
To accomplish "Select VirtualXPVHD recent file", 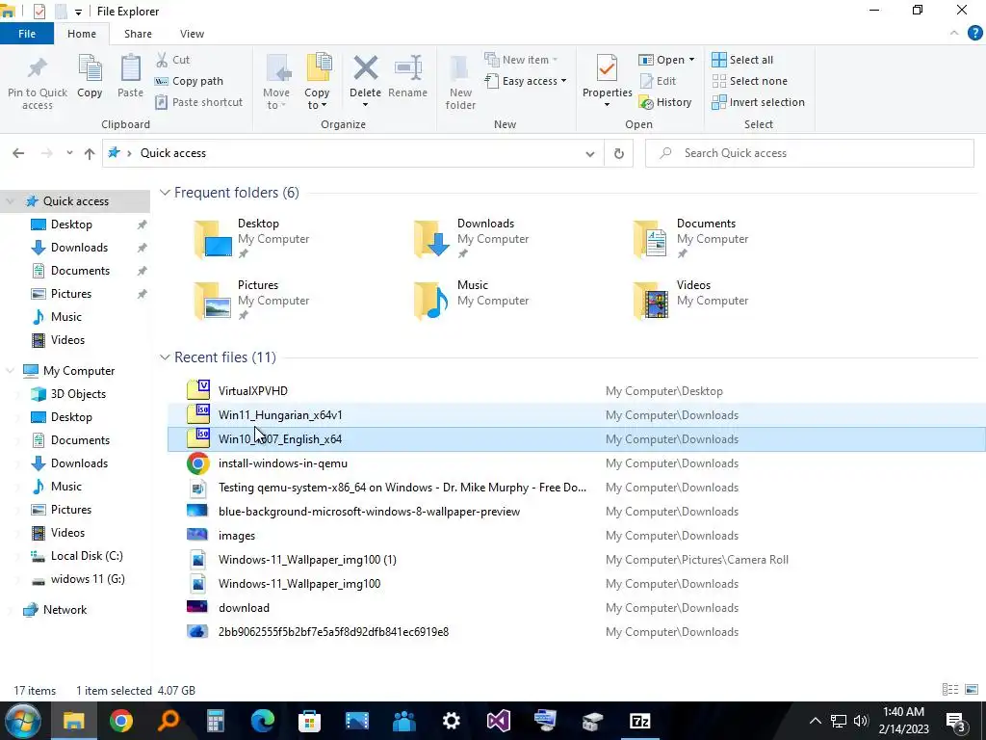I will pos(253,391).
